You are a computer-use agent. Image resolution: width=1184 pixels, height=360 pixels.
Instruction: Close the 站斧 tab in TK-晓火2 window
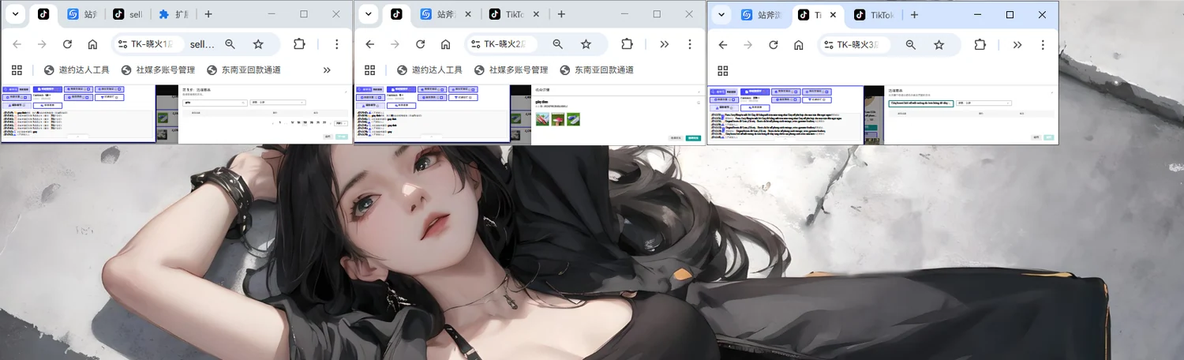469,14
